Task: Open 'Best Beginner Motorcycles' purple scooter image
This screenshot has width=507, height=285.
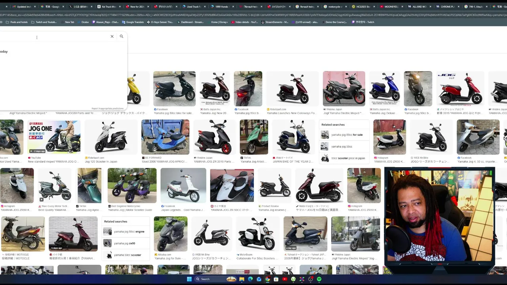Action: (132, 185)
